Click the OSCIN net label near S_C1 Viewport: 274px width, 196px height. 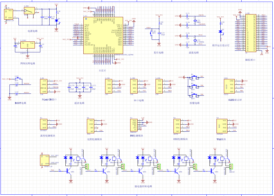click(x=201, y=15)
